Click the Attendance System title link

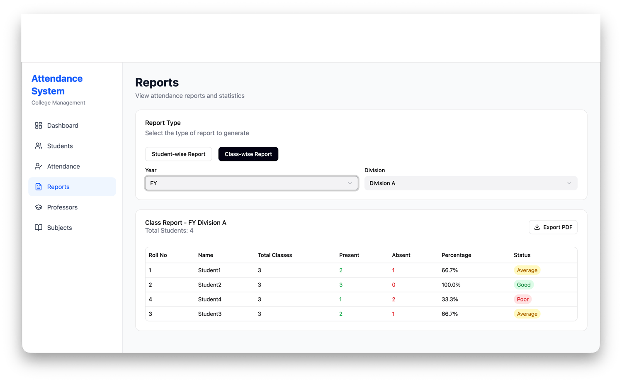(x=57, y=85)
